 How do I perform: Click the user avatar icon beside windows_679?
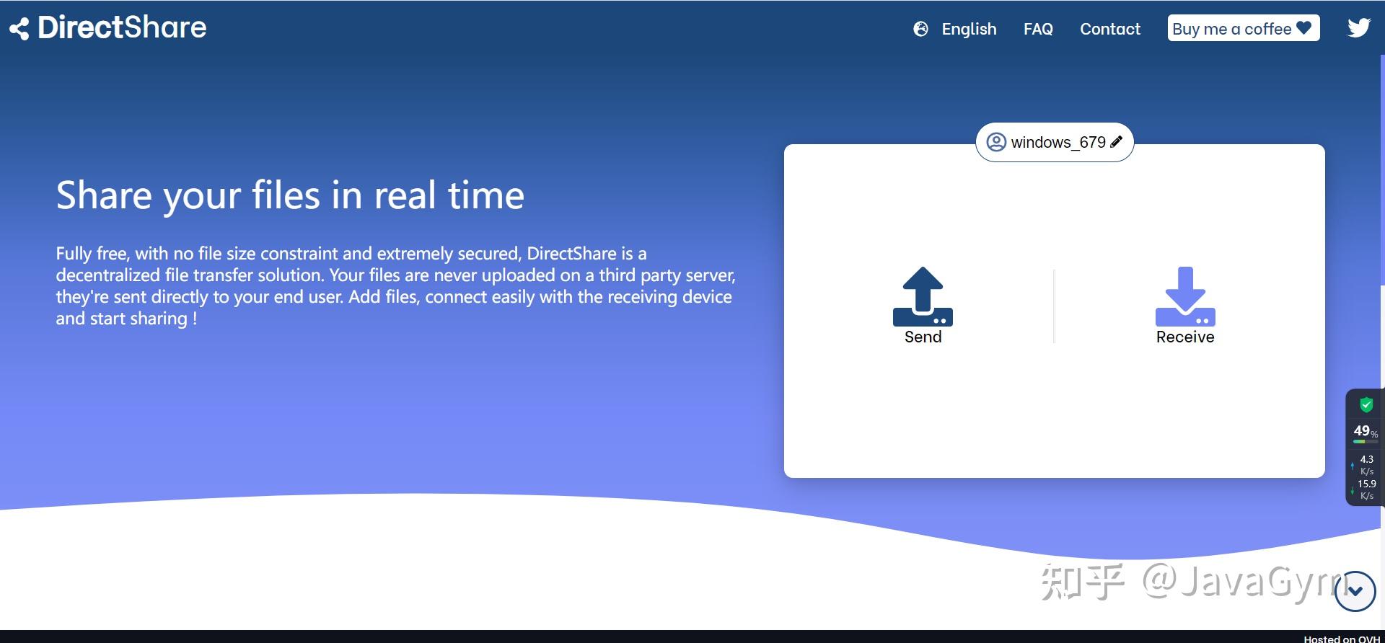point(996,142)
